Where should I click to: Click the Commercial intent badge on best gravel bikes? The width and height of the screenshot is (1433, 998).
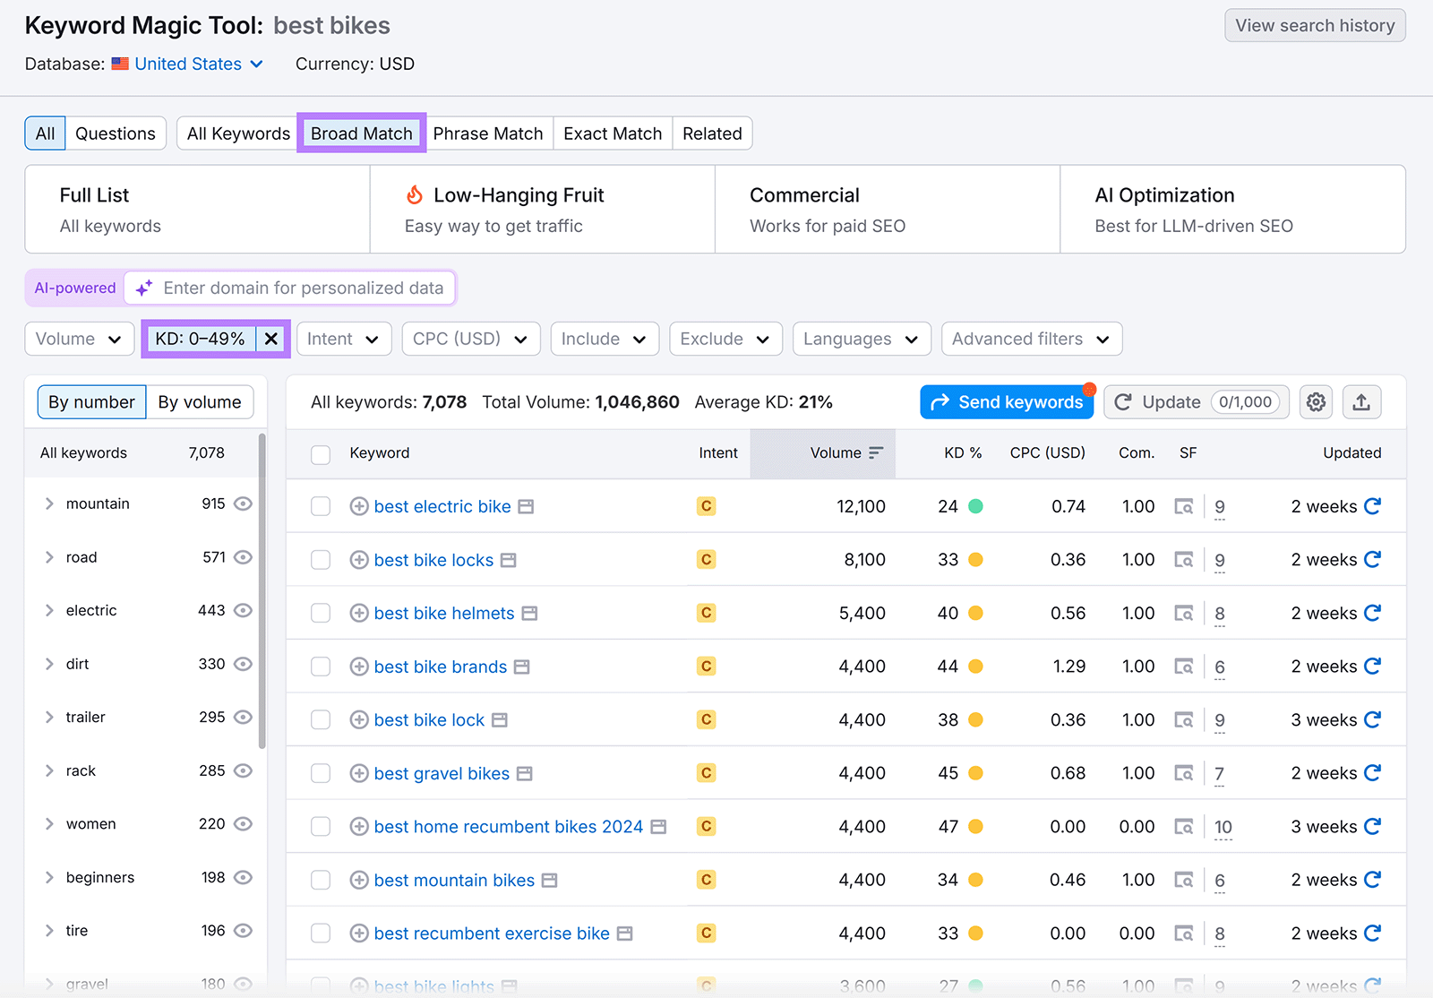pos(706,772)
